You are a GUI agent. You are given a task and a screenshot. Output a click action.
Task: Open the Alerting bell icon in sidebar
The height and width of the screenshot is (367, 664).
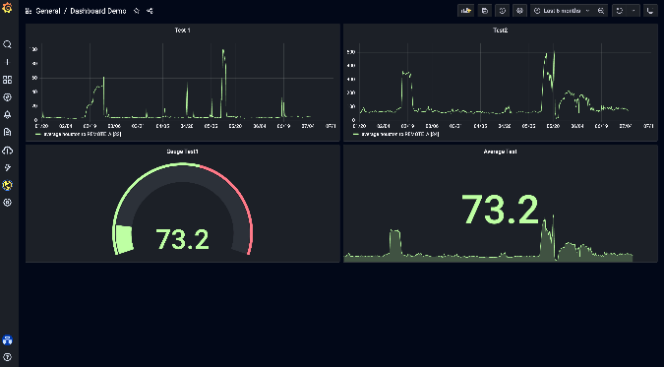click(x=7, y=115)
